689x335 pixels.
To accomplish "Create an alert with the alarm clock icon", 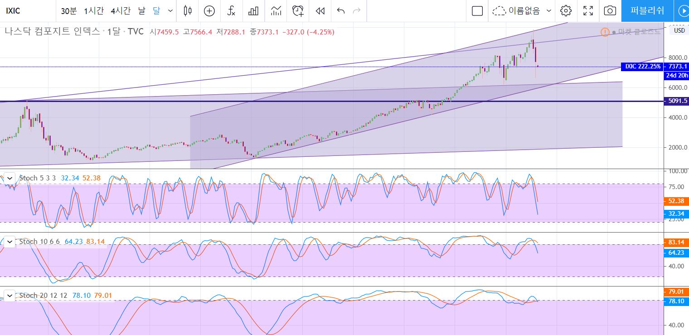I will coord(298,11).
